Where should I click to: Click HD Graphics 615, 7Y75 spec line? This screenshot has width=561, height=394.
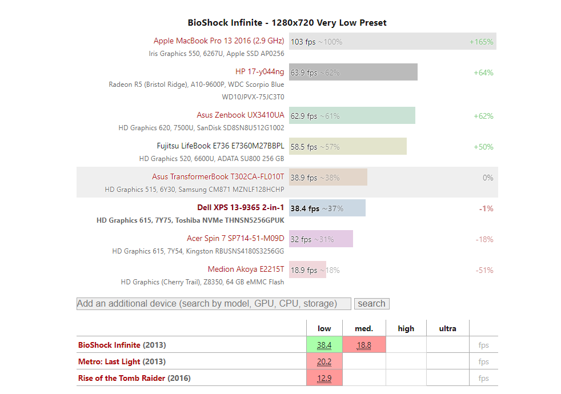tap(190, 220)
